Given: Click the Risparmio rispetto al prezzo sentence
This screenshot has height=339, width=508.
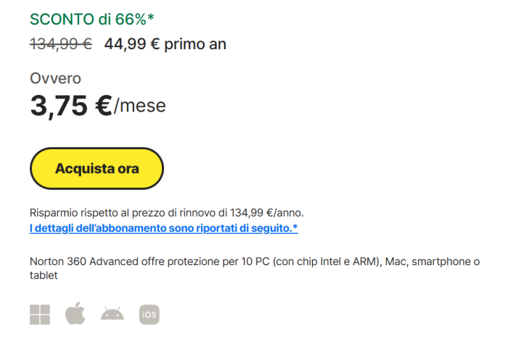Looking at the screenshot, I should [166, 213].
